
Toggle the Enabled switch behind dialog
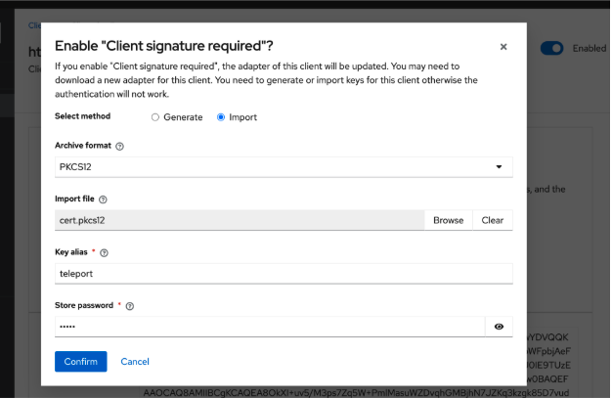point(551,48)
